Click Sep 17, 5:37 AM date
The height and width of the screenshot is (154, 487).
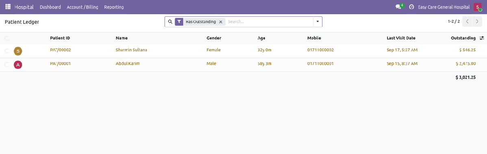click(402, 50)
